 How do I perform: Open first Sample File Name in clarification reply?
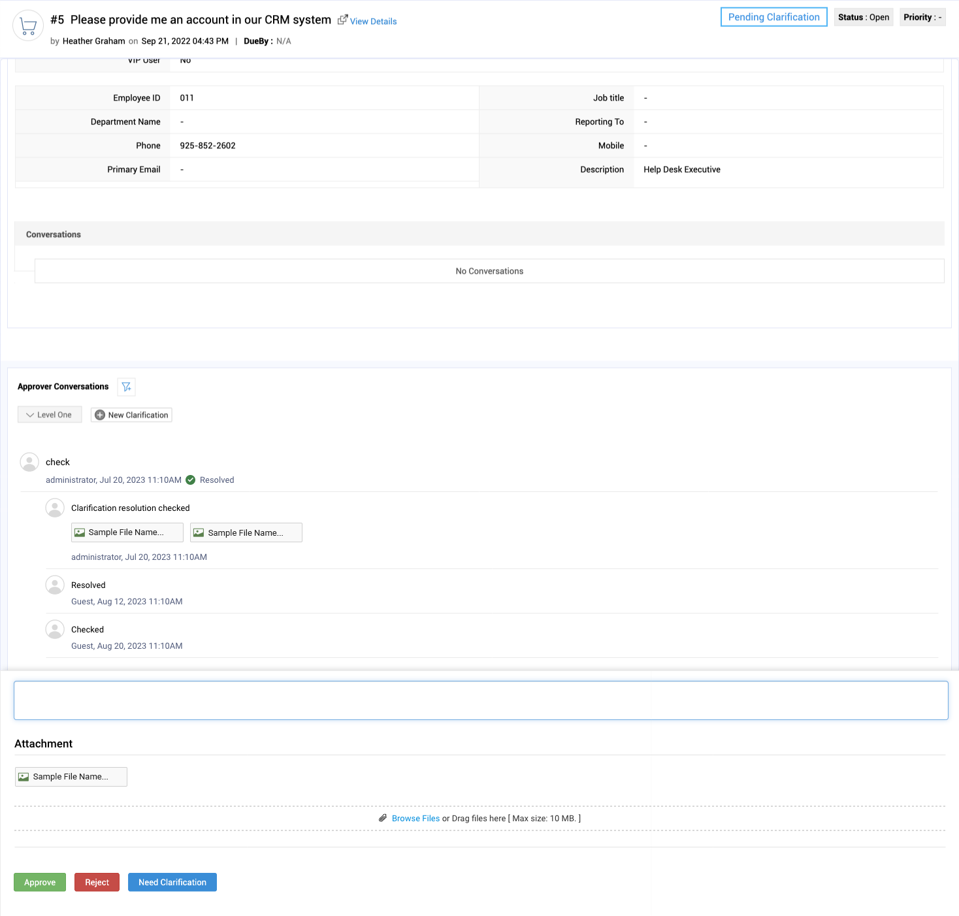[127, 532]
